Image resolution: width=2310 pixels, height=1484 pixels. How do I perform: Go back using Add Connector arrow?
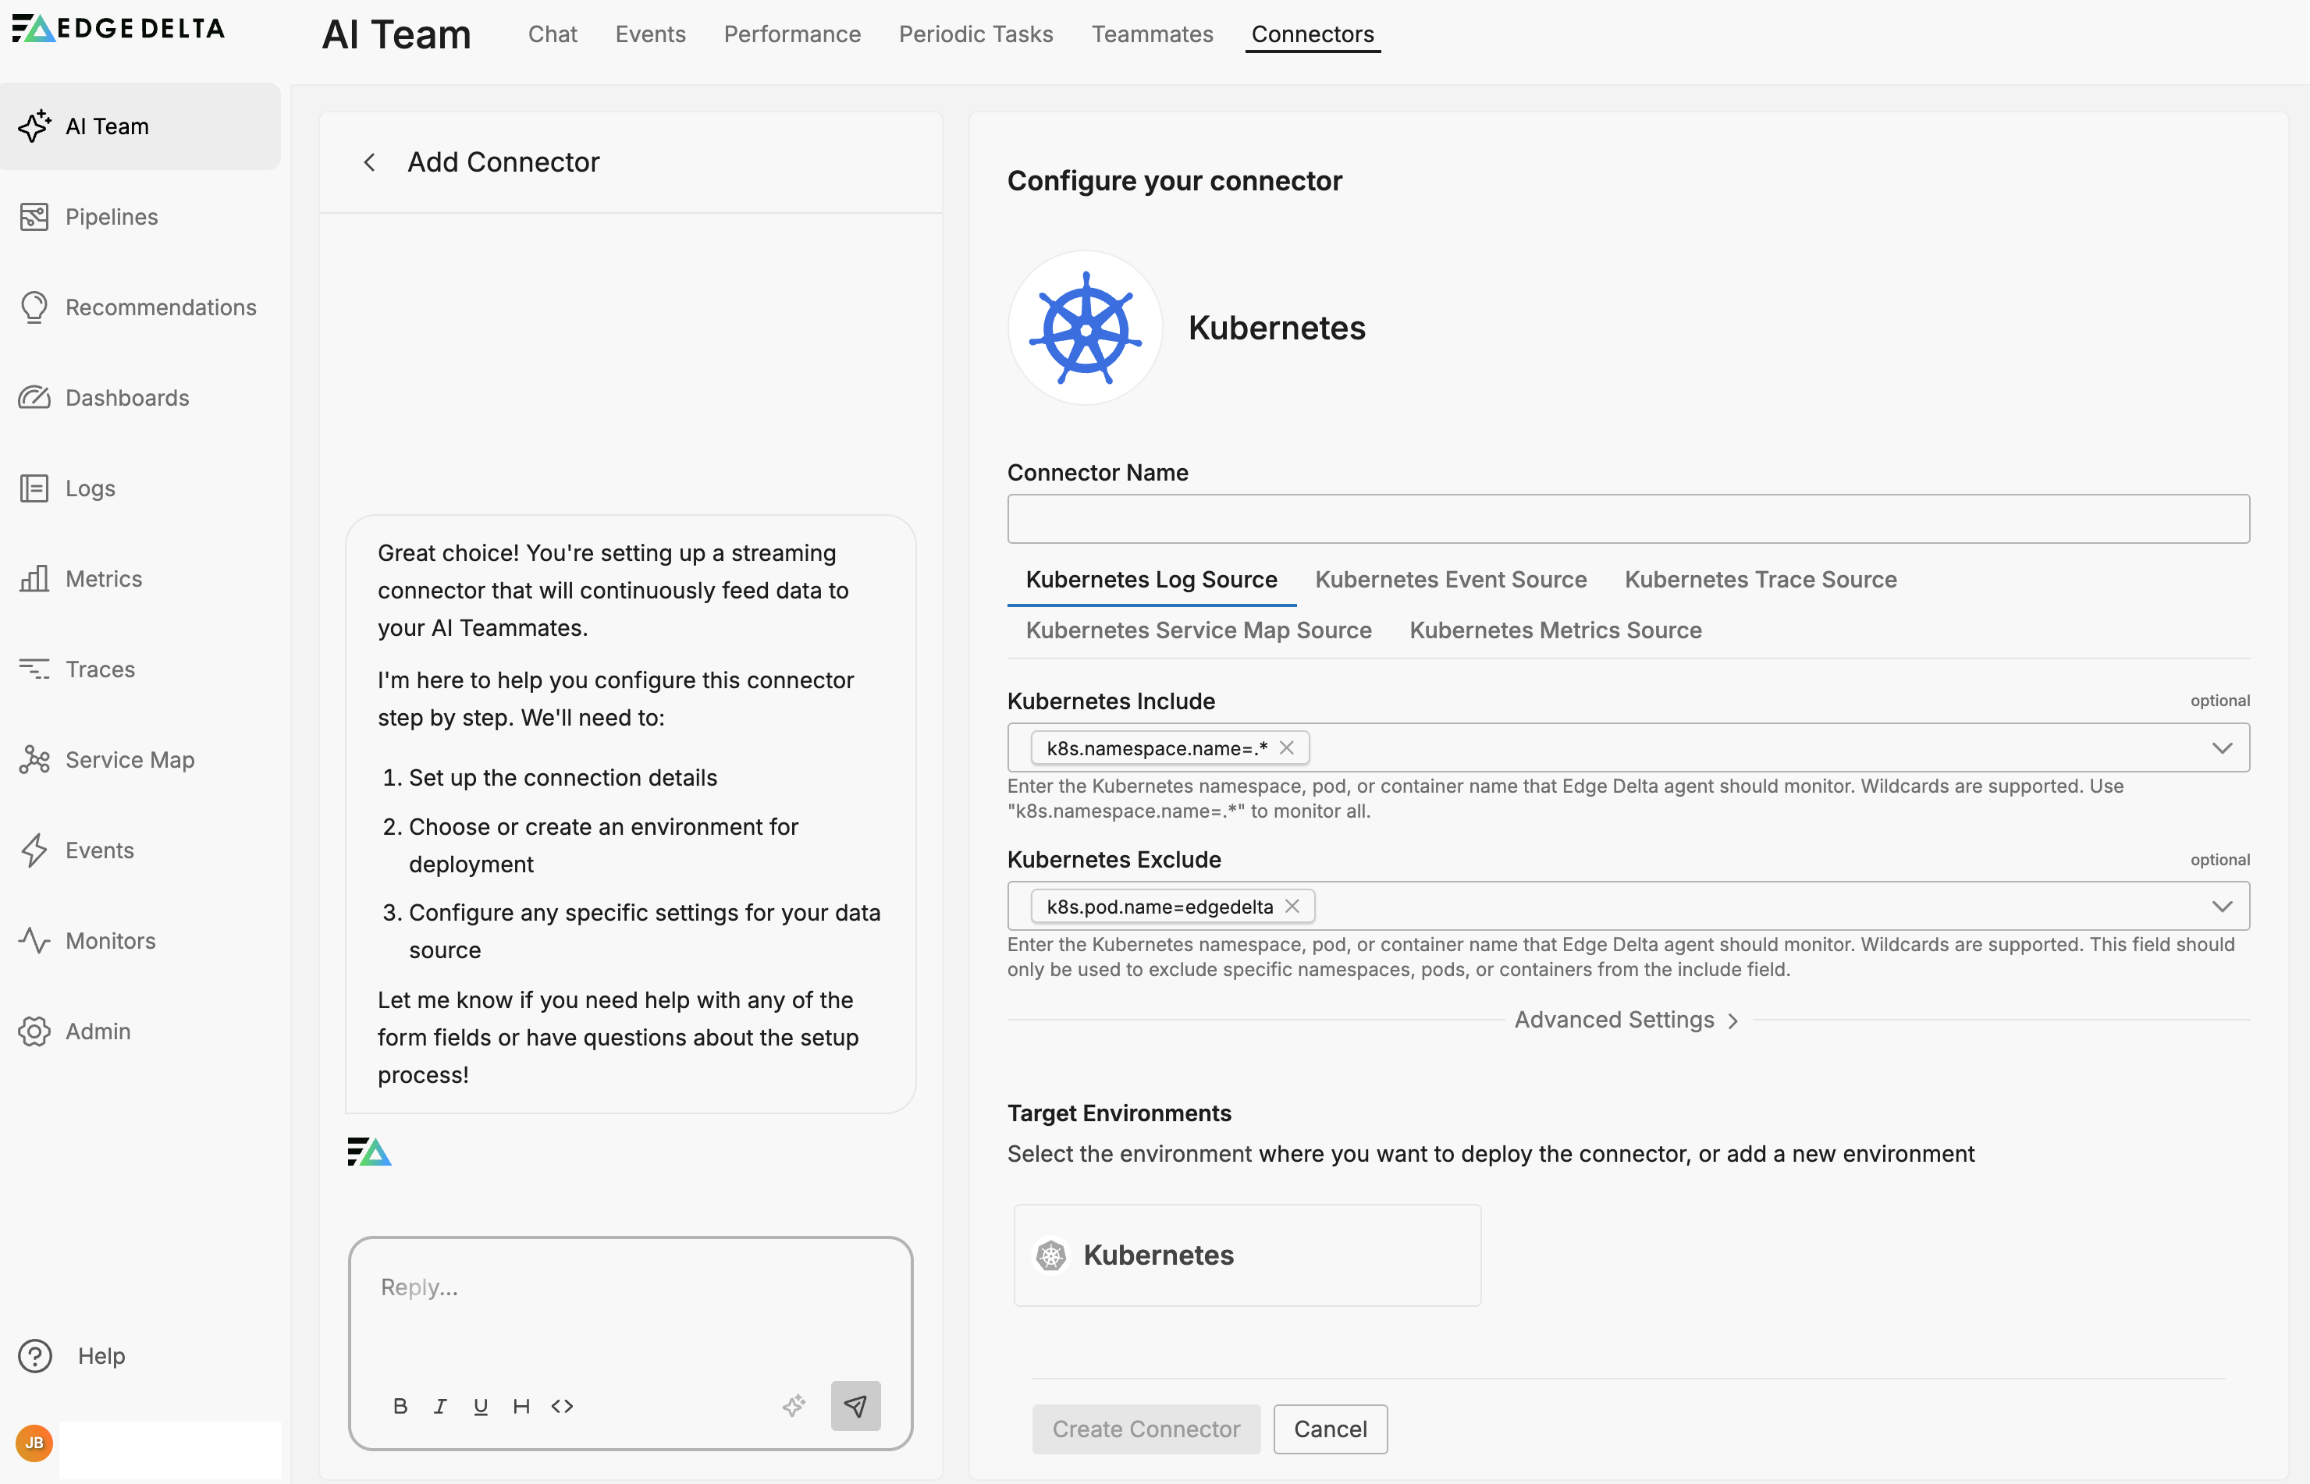pos(369,162)
